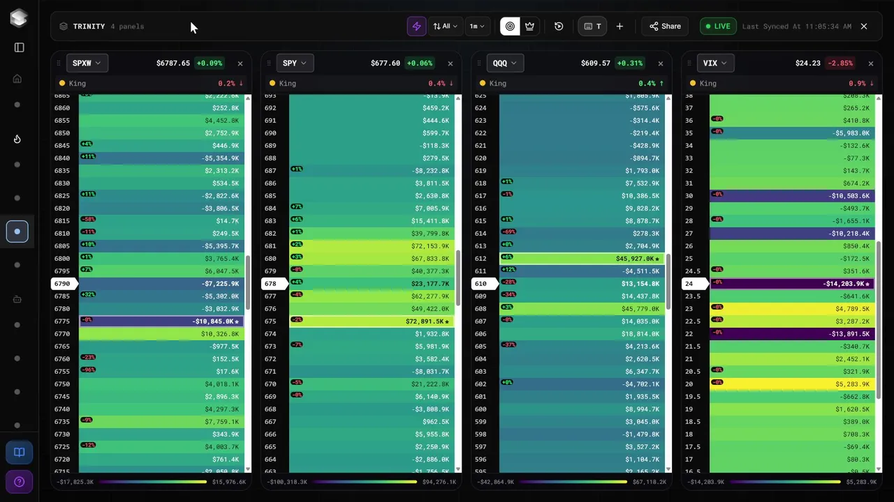Close the Trinity view with the top X

point(864,26)
